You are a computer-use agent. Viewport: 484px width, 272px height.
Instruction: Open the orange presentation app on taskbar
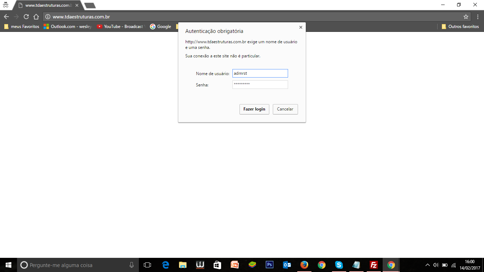click(235, 265)
